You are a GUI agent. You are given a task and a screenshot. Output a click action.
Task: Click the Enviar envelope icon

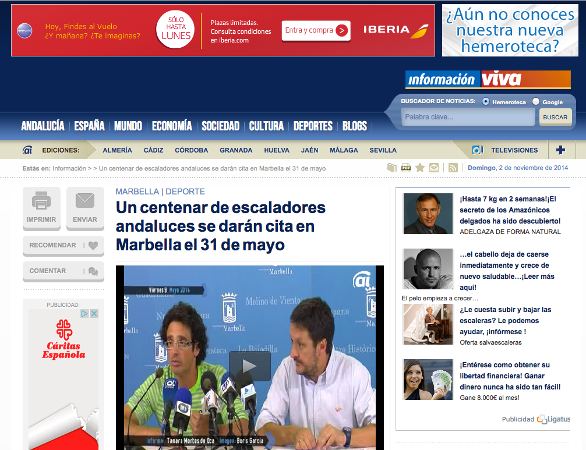[x=85, y=201]
